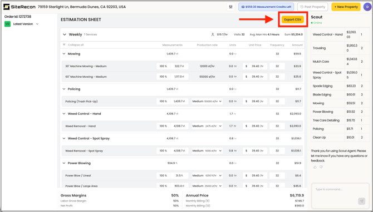
Task: Click Clean Up in Scout table
Action: pyautogui.click(x=319, y=137)
